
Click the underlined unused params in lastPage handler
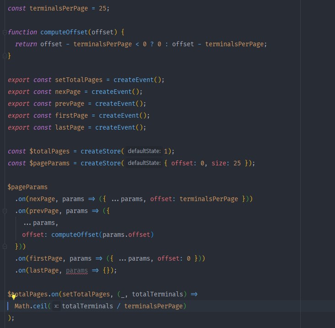click(x=77, y=270)
